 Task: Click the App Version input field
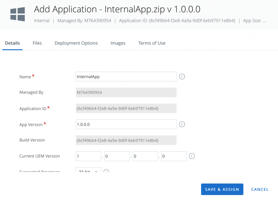pos(126,125)
